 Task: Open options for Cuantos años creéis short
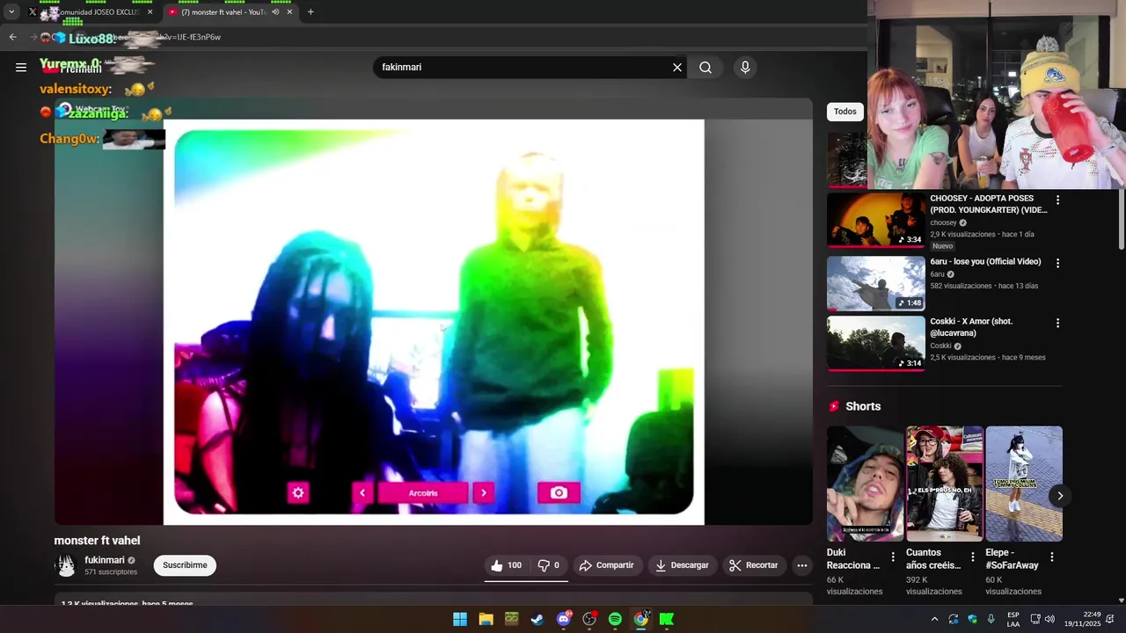pyautogui.click(x=972, y=557)
